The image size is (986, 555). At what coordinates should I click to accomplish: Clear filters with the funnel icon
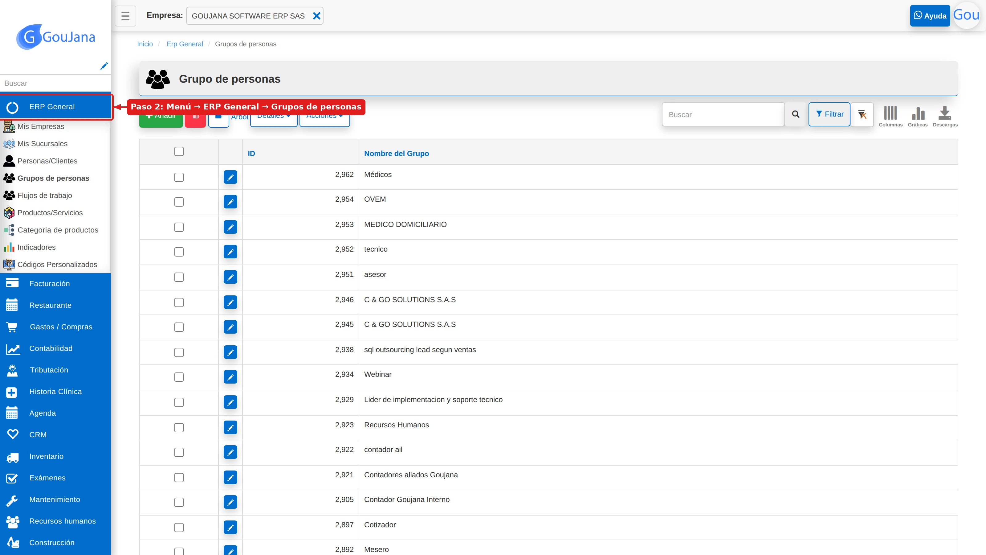click(862, 114)
